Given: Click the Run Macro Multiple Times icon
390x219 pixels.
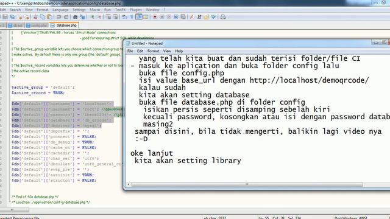Looking at the screenshot, I should tap(176, 17).
